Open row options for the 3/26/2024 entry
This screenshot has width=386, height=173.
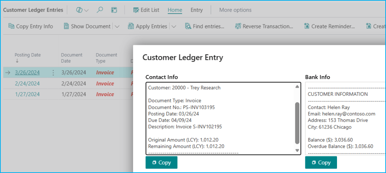53,73
